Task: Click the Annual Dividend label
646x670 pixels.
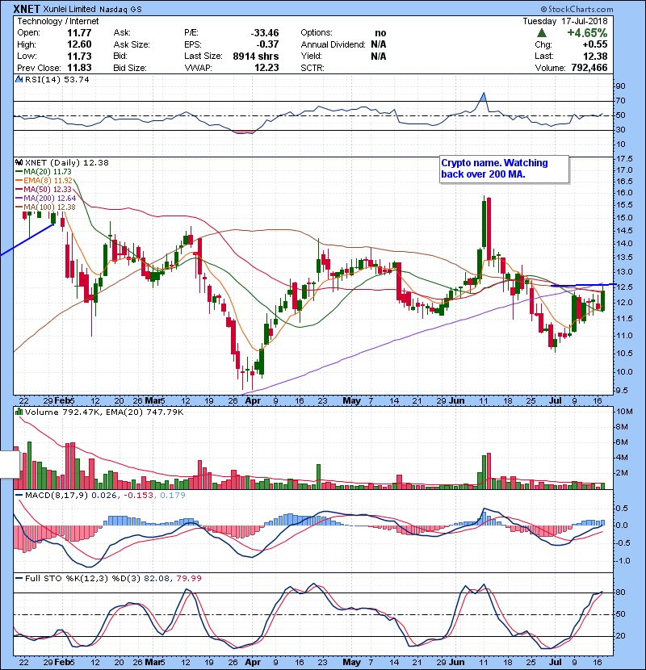Action: [333, 44]
